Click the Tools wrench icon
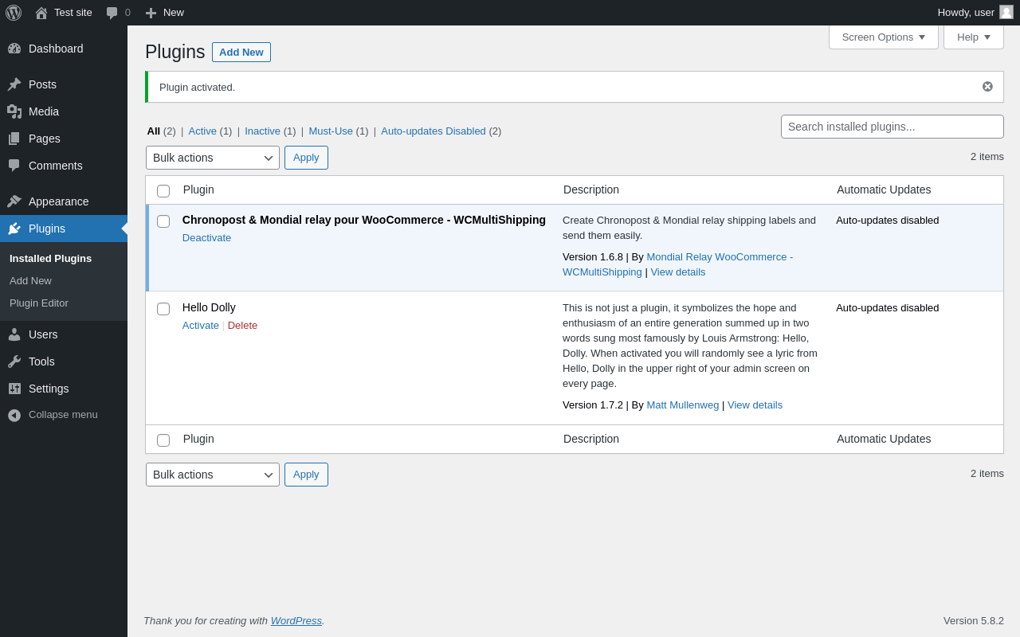Viewport: 1020px width, 637px height. (x=14, y=361)
